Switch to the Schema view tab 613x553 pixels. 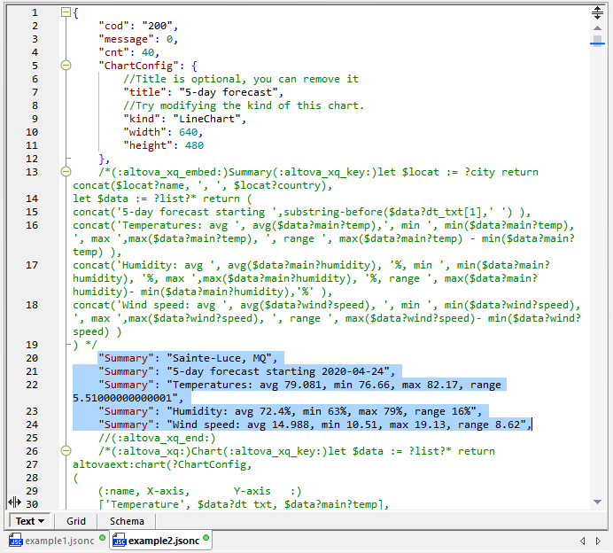127,522
